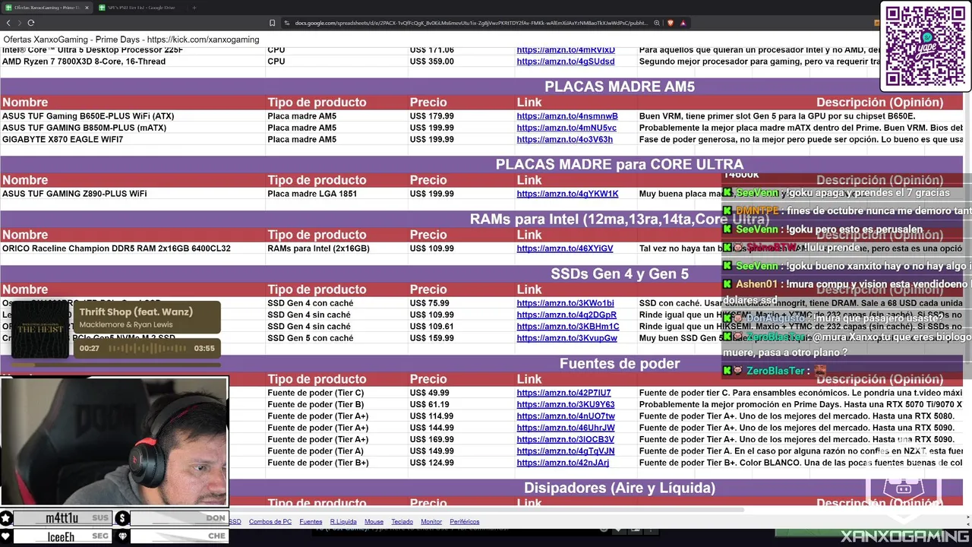Reload the page with the refresh icon

(x=31, y=23)
